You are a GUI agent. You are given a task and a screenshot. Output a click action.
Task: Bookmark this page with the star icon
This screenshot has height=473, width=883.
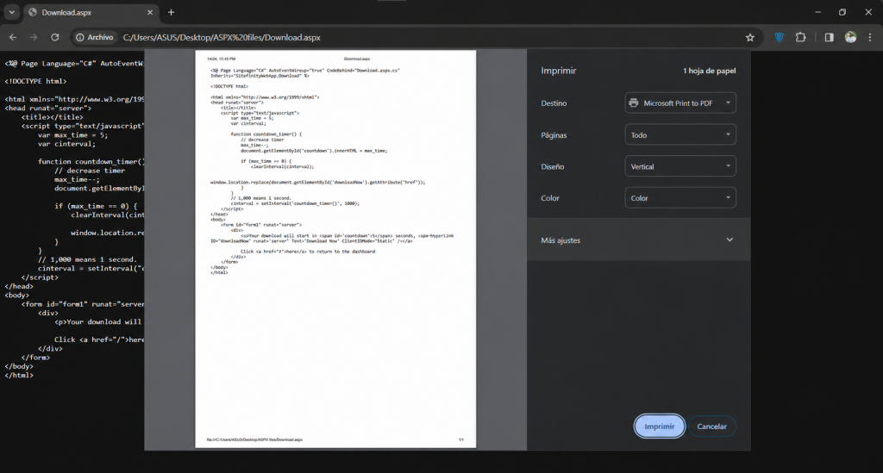749,38
